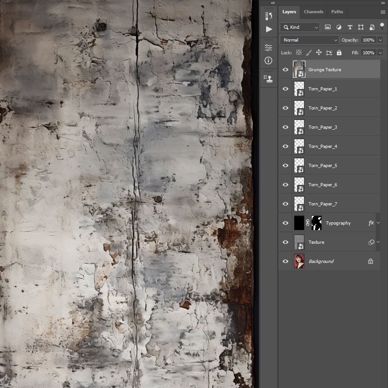The image size is (388, 388).
Task: Open the Fill percentage slider
Action: (380, 52)
